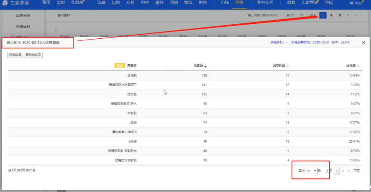Open 品牌分析 in the left sidebar
The width and height of the screenshot is (371, 192).
pyautogui.click(x=23, y=15)
